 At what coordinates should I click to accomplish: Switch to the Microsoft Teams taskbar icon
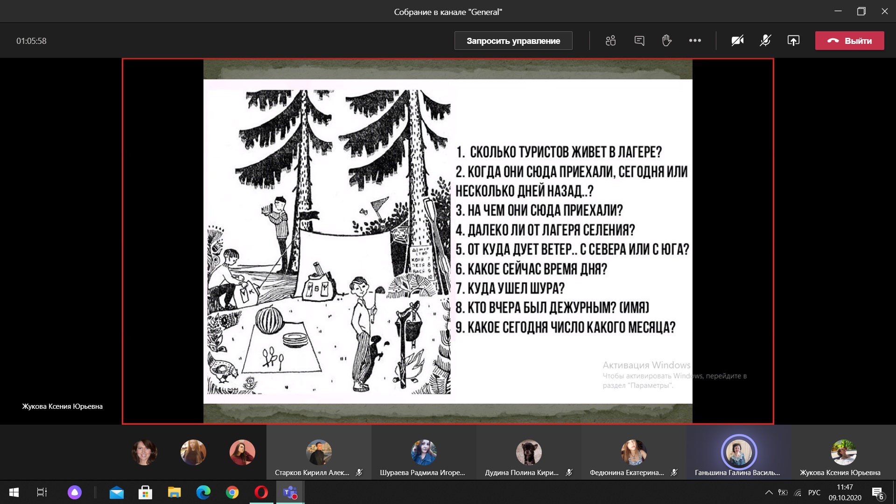click(290, 492)
